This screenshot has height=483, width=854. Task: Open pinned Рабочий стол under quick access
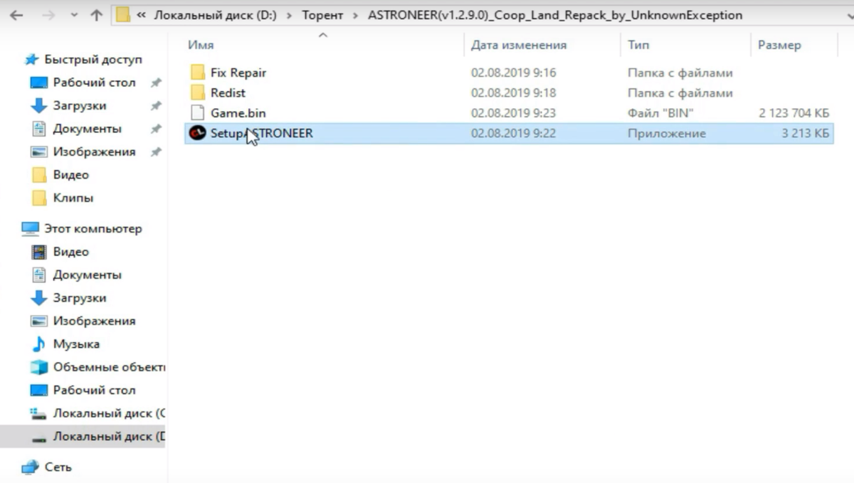[94, 83]
